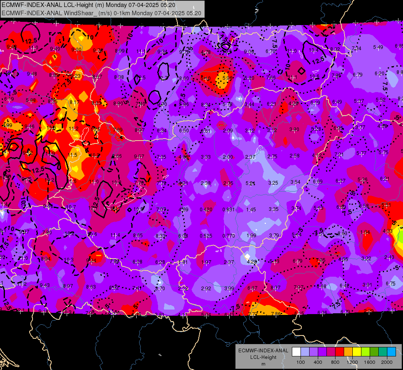Click the grid value 1.99

(x=251, y=236)
